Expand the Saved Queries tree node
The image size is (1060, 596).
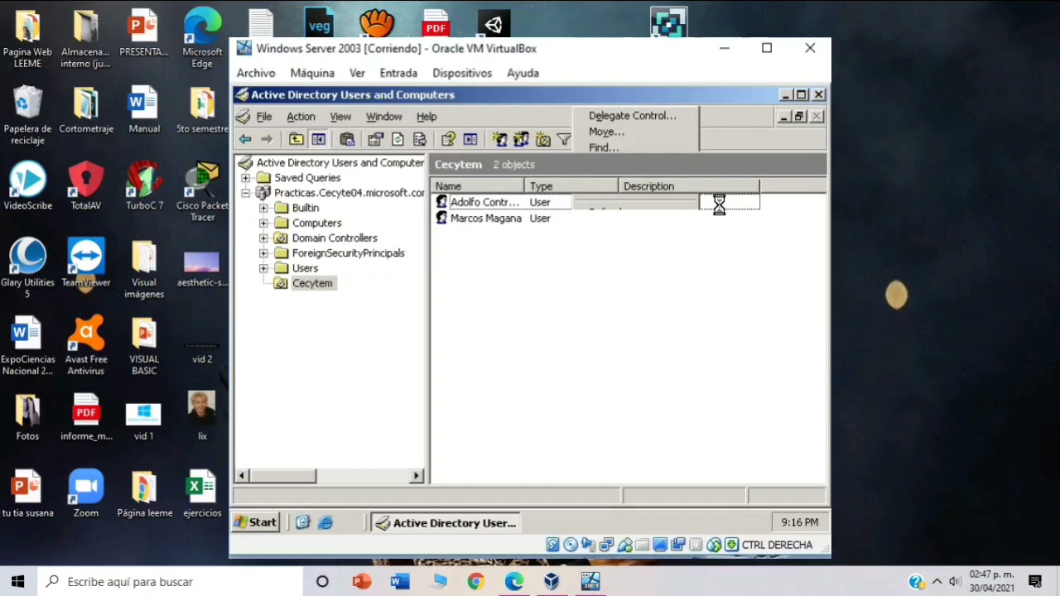[246, 178]
